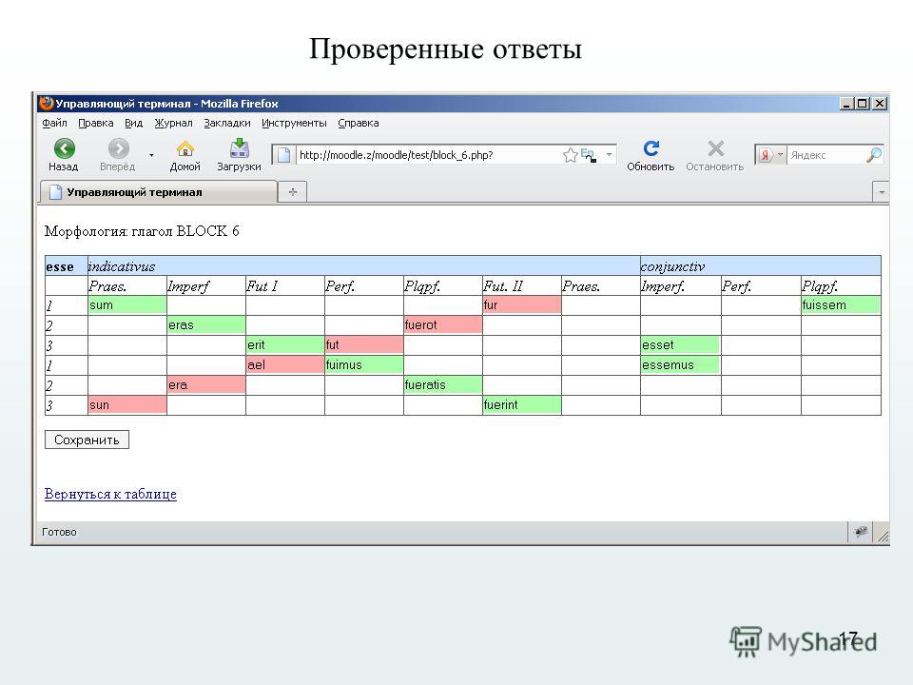The height and width of the screenshot is (685, 913).
Task: Click the red 'sun' cell
Action: (x=126, y=405)
